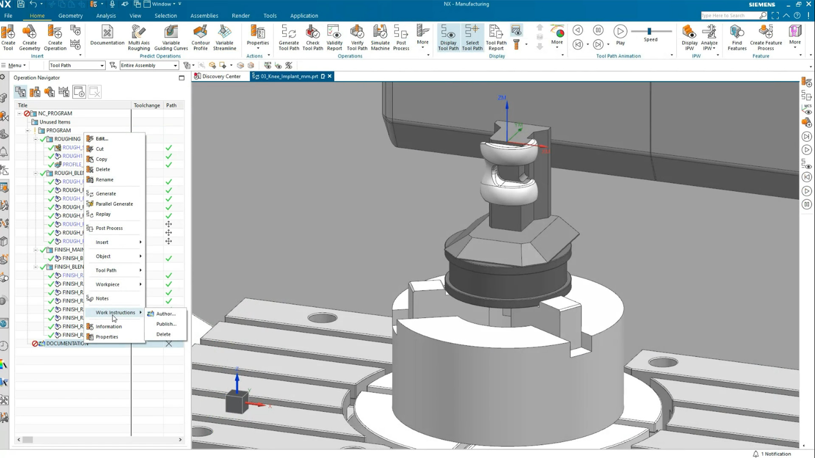Click the Verify Tool Path icon
Image resolution: width=815 pixels, height=458 pixels.
[357, 37]
